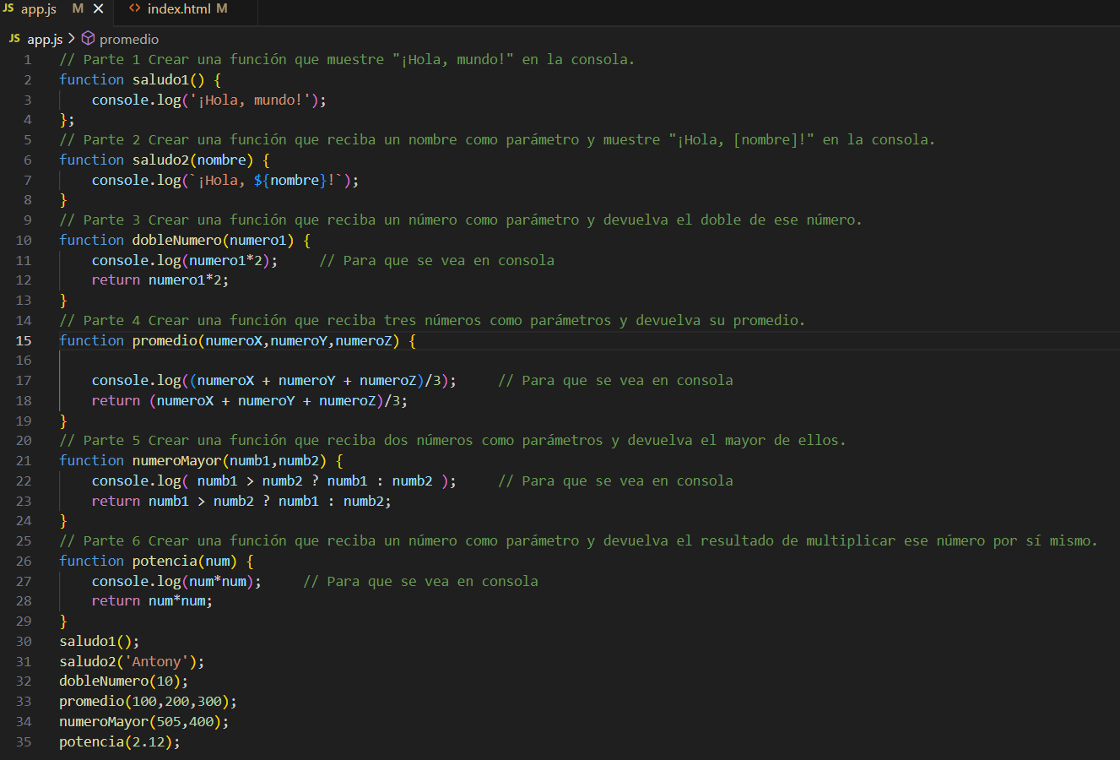Click the JS file icon on the app.js tab
Image resolution: width=1120 pixels, height=760 pixels.
tap(8, 8)
